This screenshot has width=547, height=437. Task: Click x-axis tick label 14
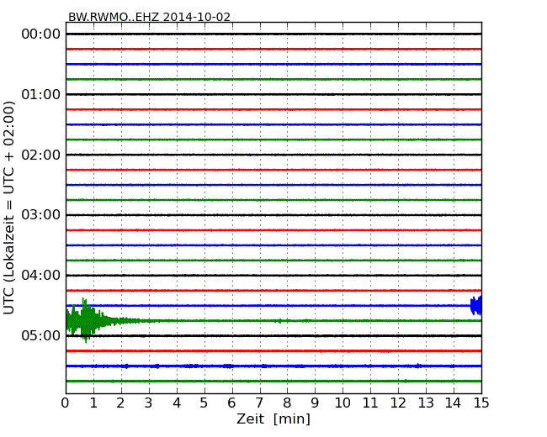(453, 403)
